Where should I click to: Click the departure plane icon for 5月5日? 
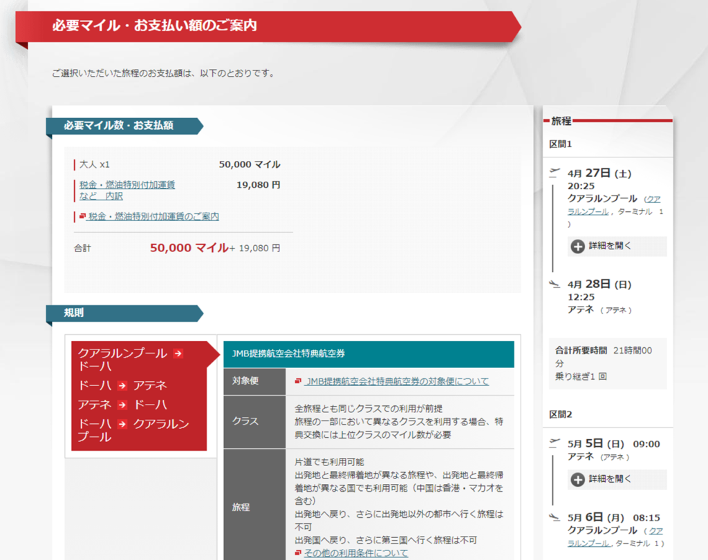point(554,443)
